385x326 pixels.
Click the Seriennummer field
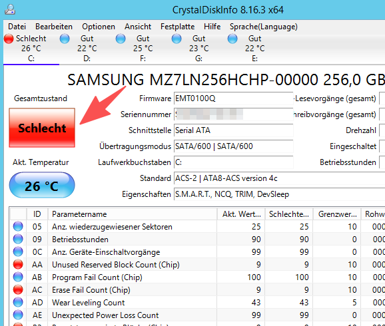[234, 114]
